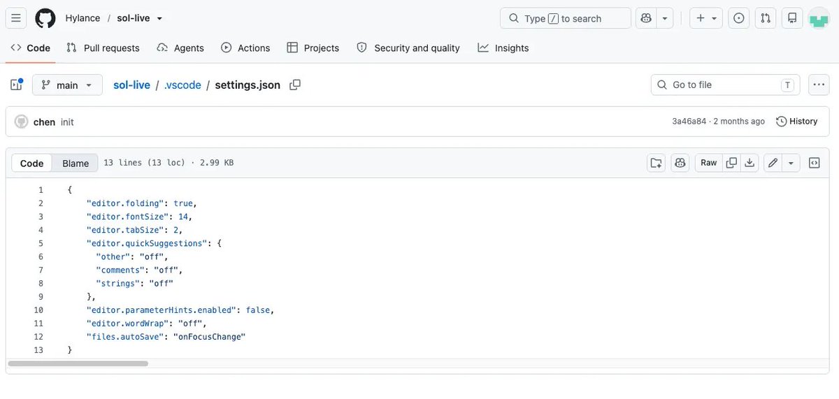
Task: Open the symbols pane icon
Action: coord(815,163)
